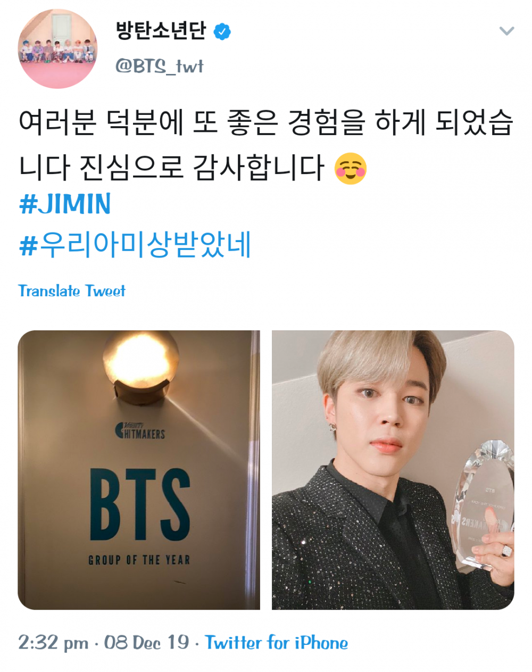Click the #JIMIN hashtag
Screen dimensions: 532x672
(65, 204)
